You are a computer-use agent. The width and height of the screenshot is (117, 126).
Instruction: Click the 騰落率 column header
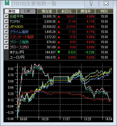click(x=86, y=11)
